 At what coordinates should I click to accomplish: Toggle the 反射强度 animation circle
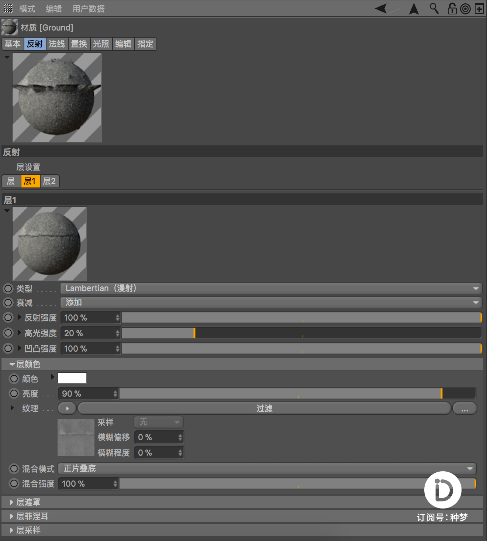(x=8, y=317)
